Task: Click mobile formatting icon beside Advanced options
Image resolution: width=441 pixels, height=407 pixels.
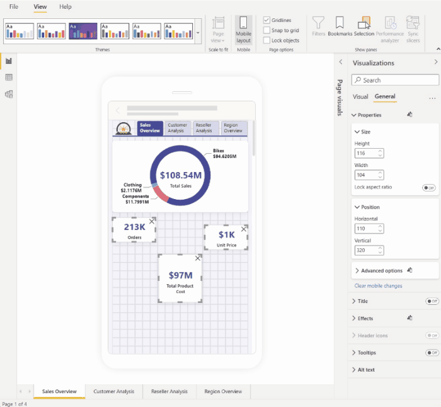Action: (409, 270)
